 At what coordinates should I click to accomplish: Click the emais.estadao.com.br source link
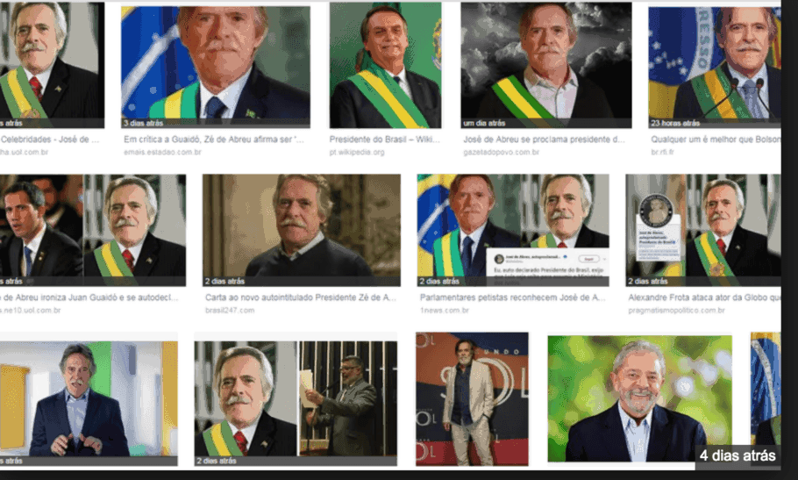[162, 152]
